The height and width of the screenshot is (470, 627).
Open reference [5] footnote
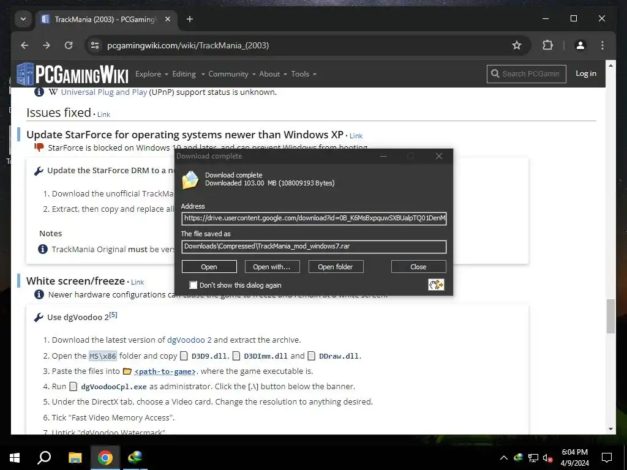(113, 315)
